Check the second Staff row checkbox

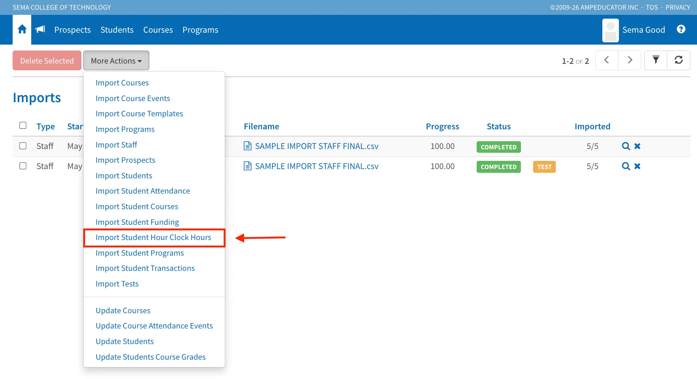(23, 166)
